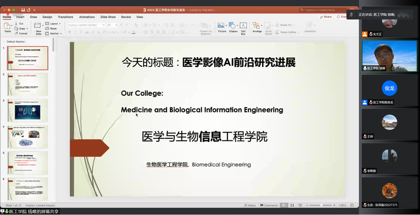Expand the Layout dropdown
This screenshot has height=215, width=420.
pos(54,24)
